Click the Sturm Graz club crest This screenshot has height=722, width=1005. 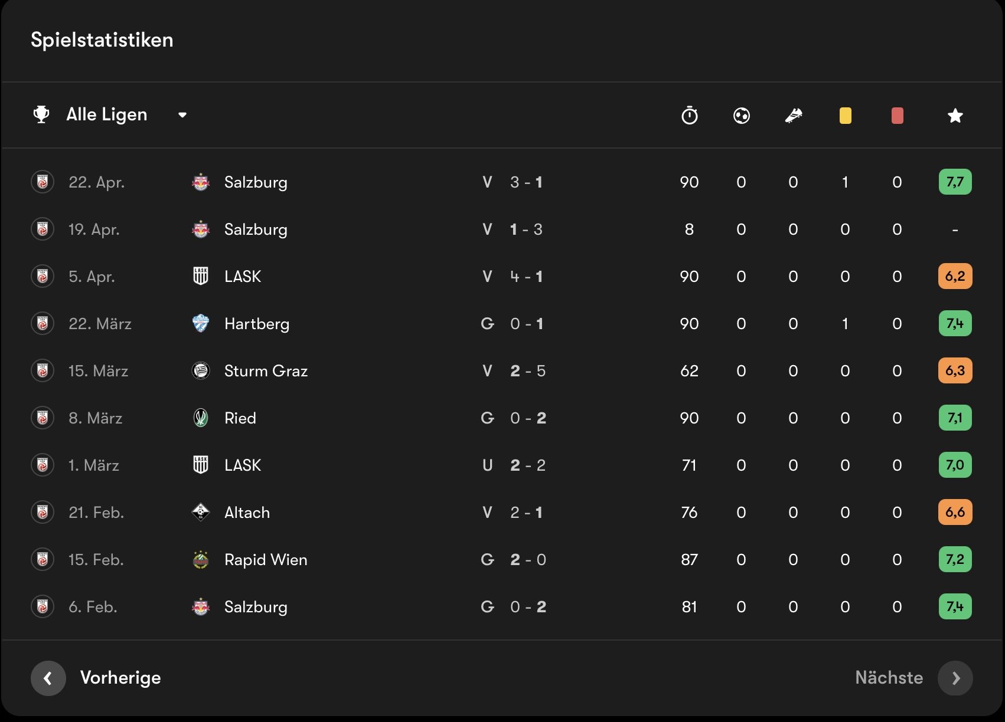(x=201, y=371)
